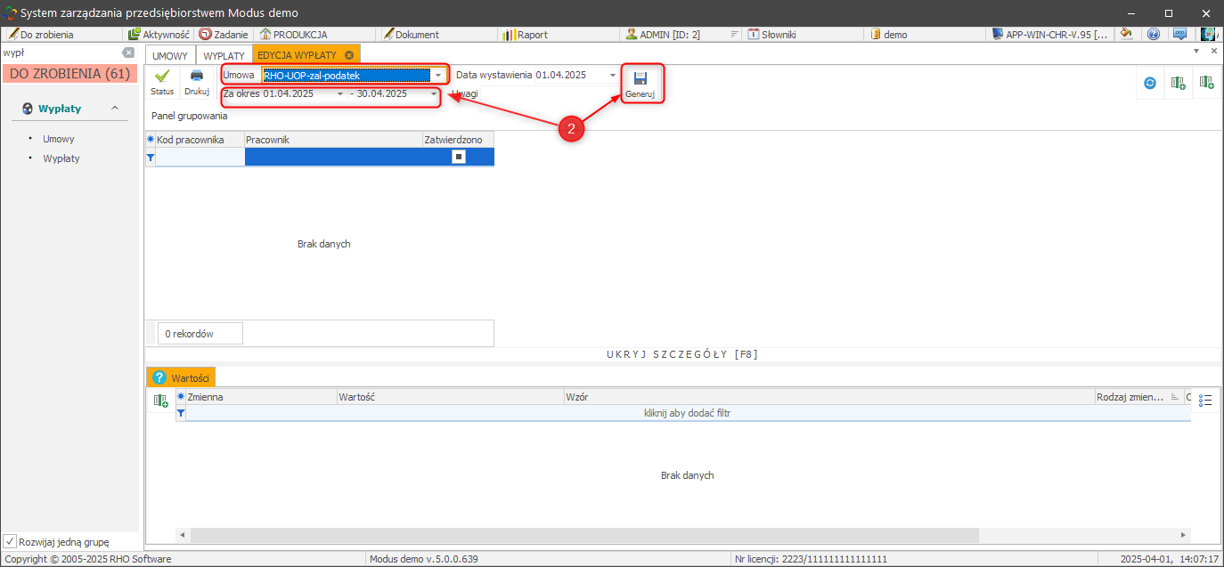Click the first add-column icon beside refresh
Viewport: 1224px width, 567px height.
[x=1178, y=83]
